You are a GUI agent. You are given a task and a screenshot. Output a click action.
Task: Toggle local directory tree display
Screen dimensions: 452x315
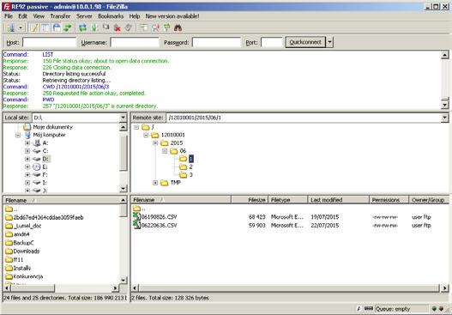click(45, 27)
